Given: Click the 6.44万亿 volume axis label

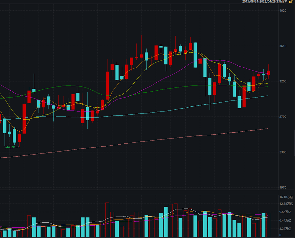Looking at the screenshot, I should tap(285, 220).
